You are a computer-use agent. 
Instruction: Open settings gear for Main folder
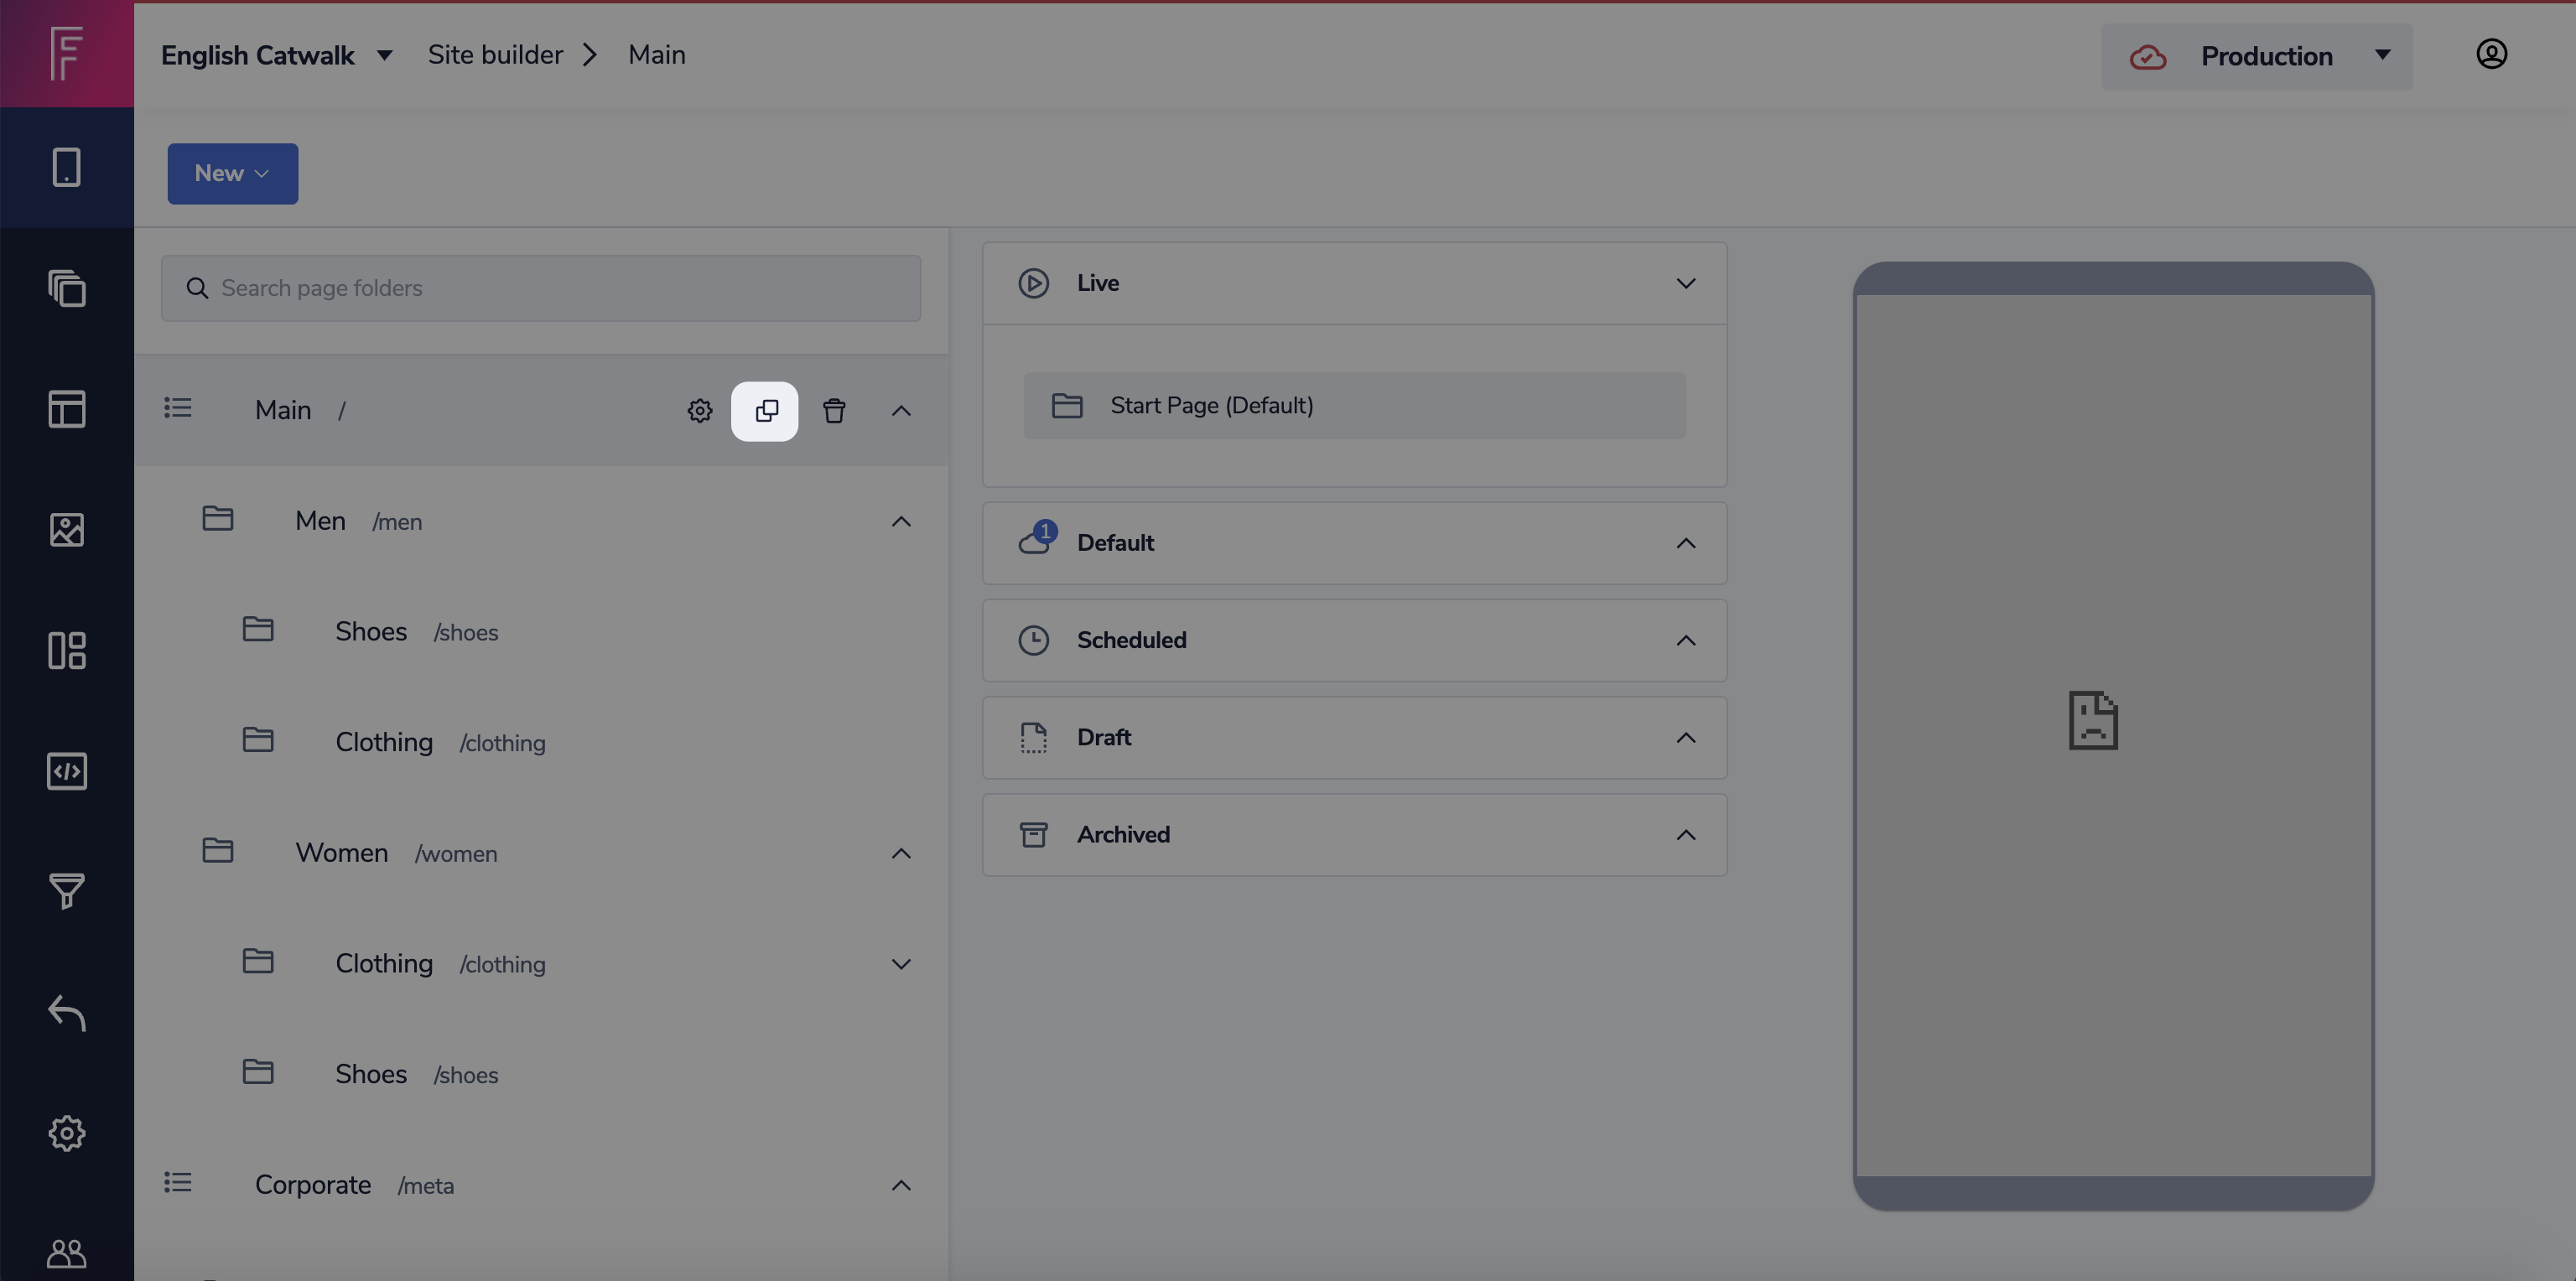pyautogui.click(x=699, y=411)
